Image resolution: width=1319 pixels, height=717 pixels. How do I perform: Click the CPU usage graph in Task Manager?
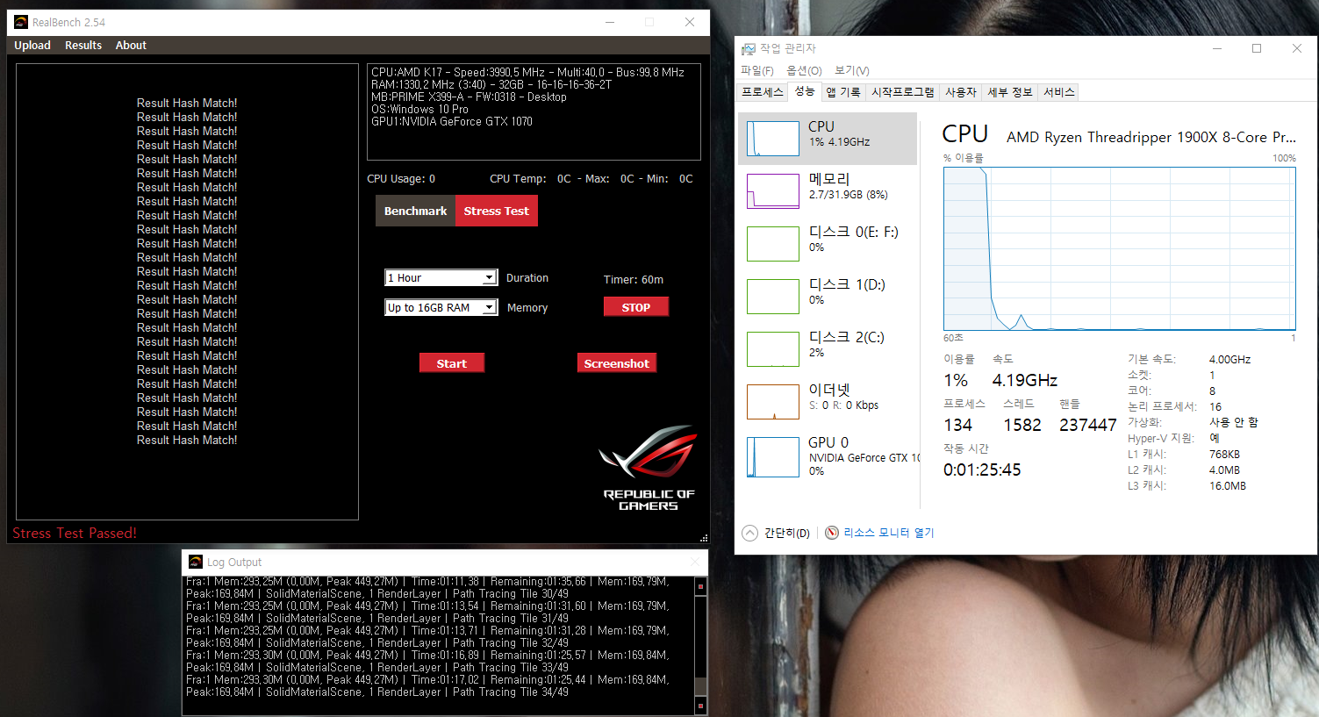pos(1120,249)
